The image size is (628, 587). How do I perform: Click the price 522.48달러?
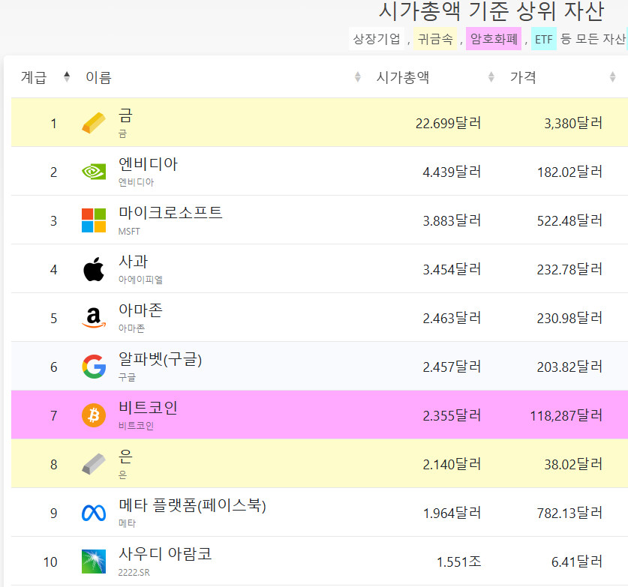(x=569, y=220)
